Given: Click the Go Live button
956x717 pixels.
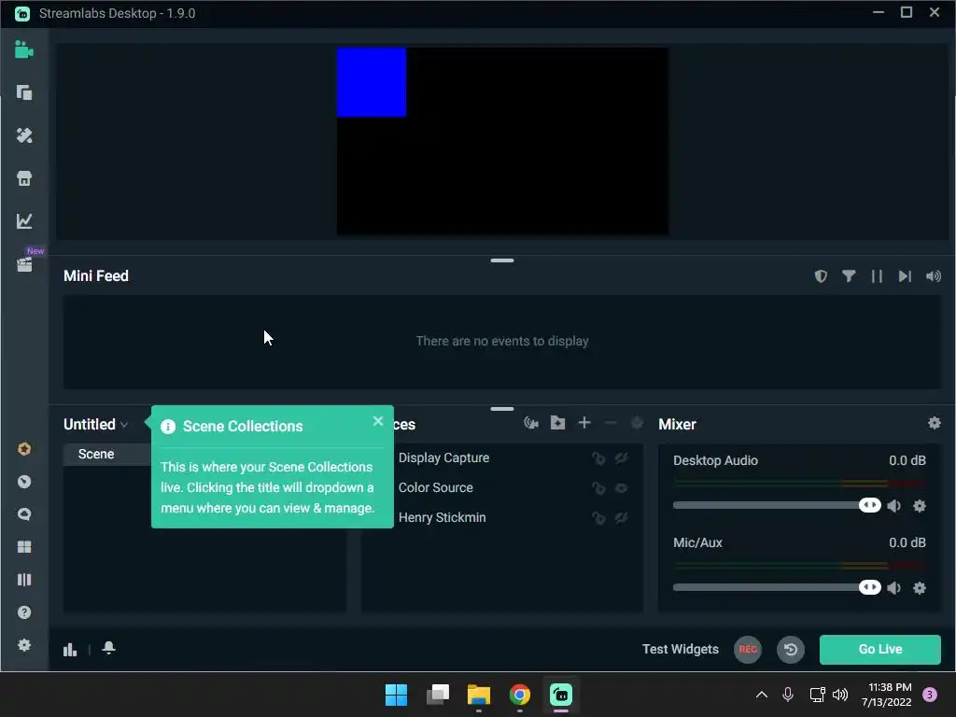Looking at the screenshot, I should click(879, 650).
